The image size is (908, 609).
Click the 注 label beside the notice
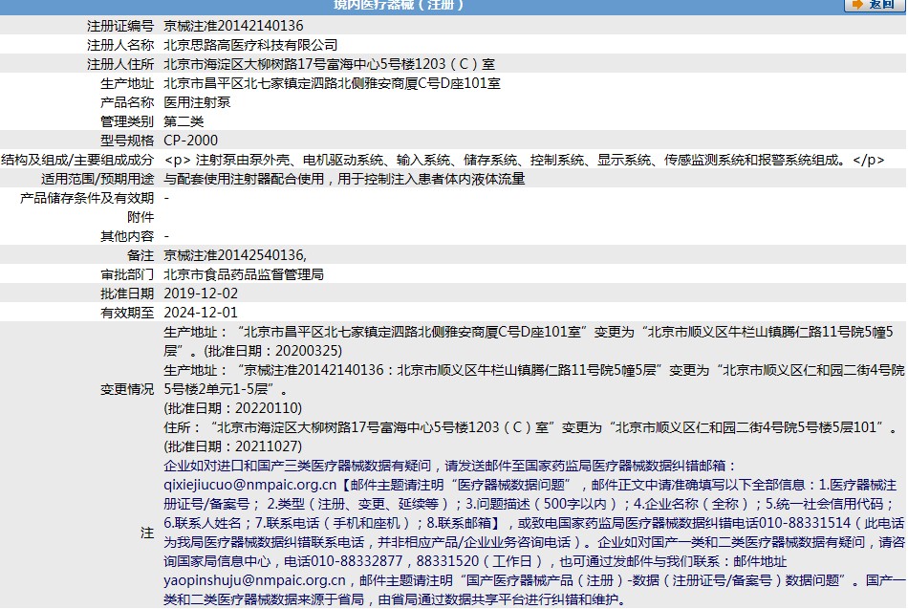[x=147, y=533]
